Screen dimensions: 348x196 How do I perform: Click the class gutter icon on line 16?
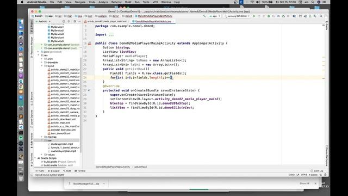coord(90,44)
